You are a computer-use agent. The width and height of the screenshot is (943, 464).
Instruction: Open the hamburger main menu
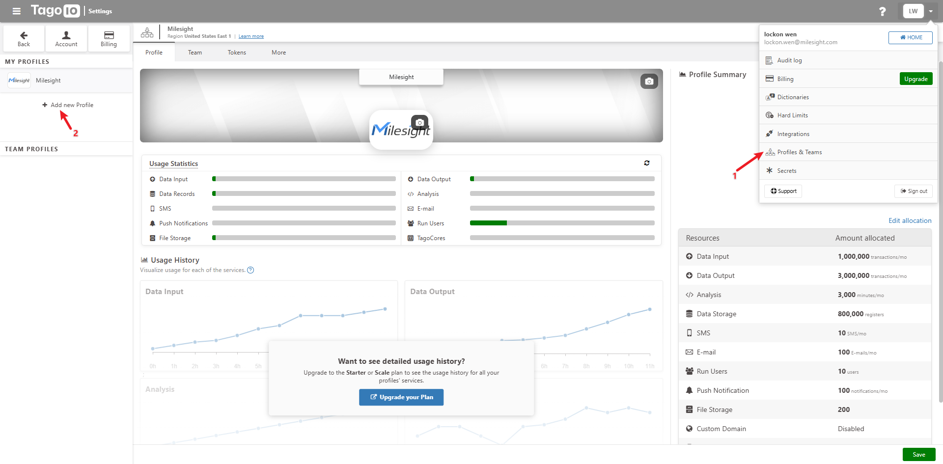pos(16,11)
